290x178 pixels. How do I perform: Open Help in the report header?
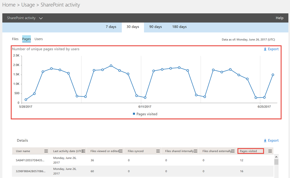[x=280, y=18]
